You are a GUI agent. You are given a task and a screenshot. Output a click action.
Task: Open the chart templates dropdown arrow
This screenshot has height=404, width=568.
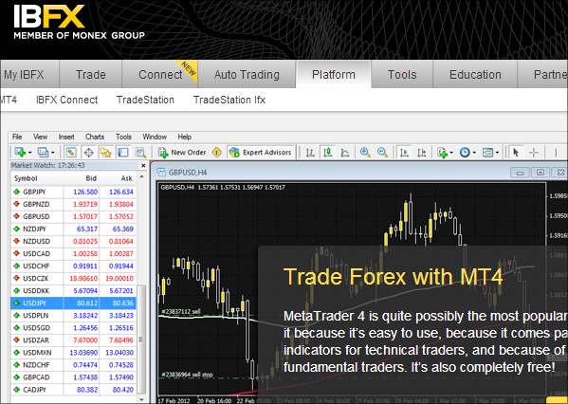click(497, 153)
